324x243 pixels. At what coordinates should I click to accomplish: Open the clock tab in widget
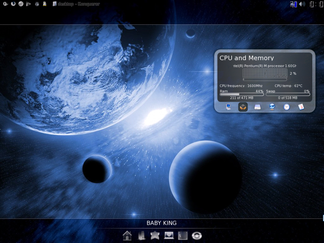[x=287, y=107]
